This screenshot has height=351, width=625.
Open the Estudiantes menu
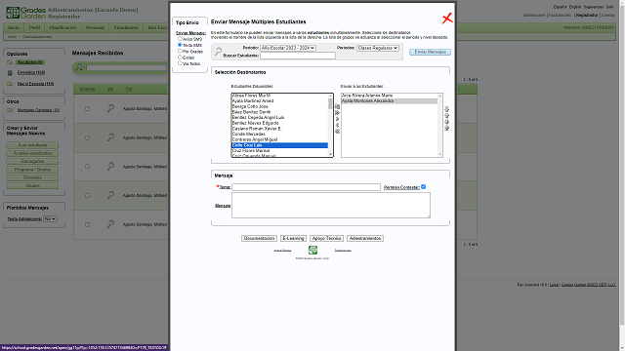pos(126,27)
